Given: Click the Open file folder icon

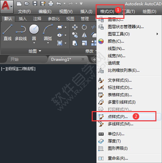Looking at the screenshot, I should (x=27, y=4).
